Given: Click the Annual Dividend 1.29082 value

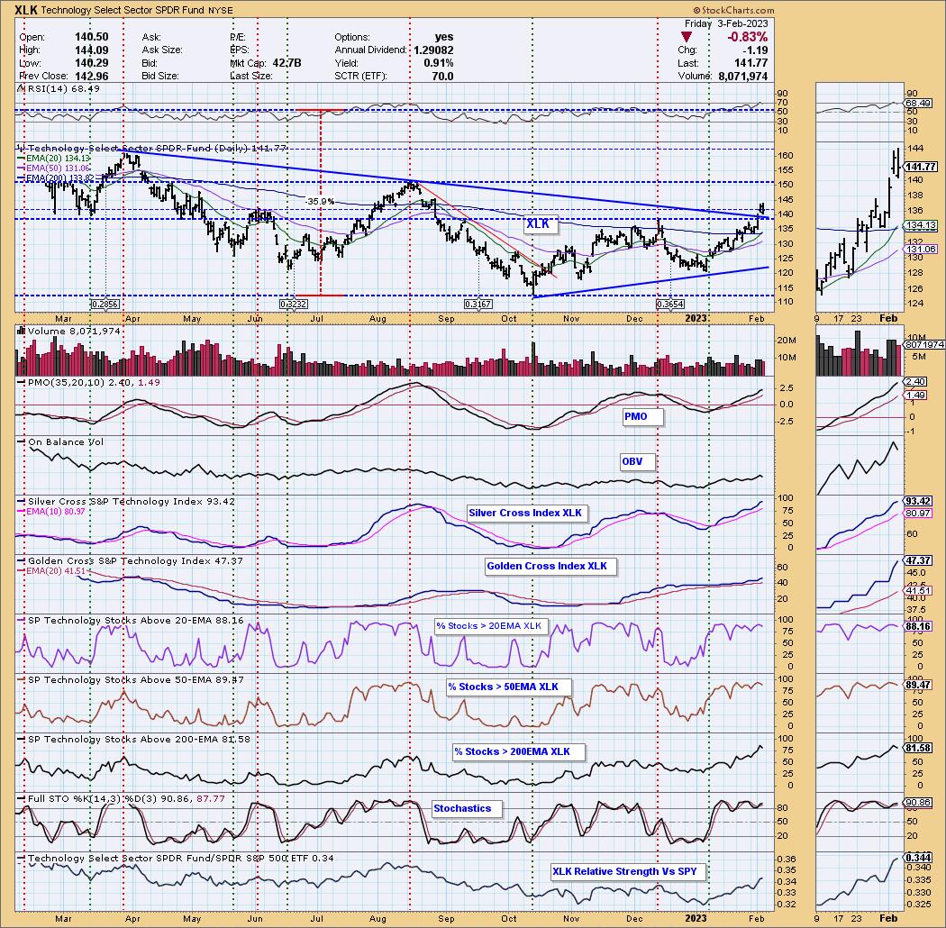Looking at the screenshot, I should coord(433,50).
